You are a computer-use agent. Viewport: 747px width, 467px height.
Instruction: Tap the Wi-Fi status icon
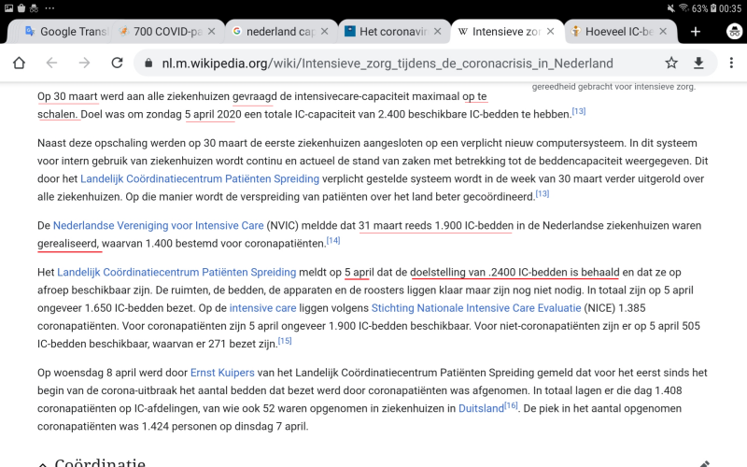(x=684, y=8)
